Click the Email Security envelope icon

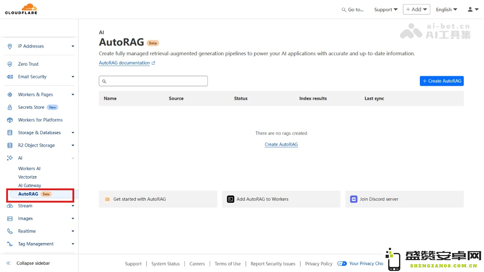click(x=10, y=77)
